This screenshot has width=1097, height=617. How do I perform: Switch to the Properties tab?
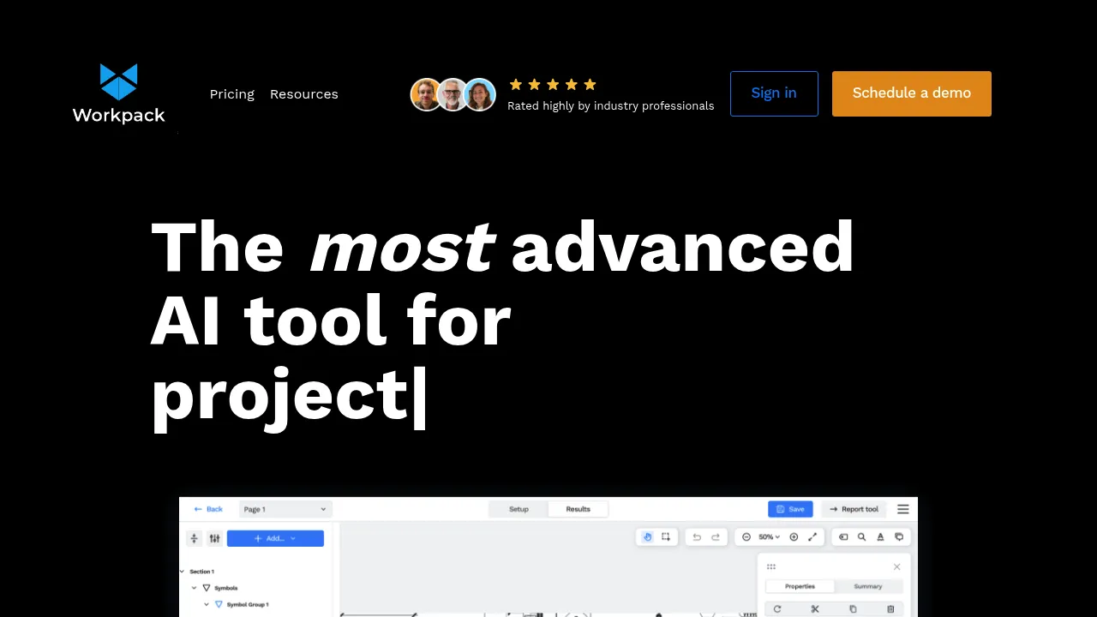coord(800,586)
